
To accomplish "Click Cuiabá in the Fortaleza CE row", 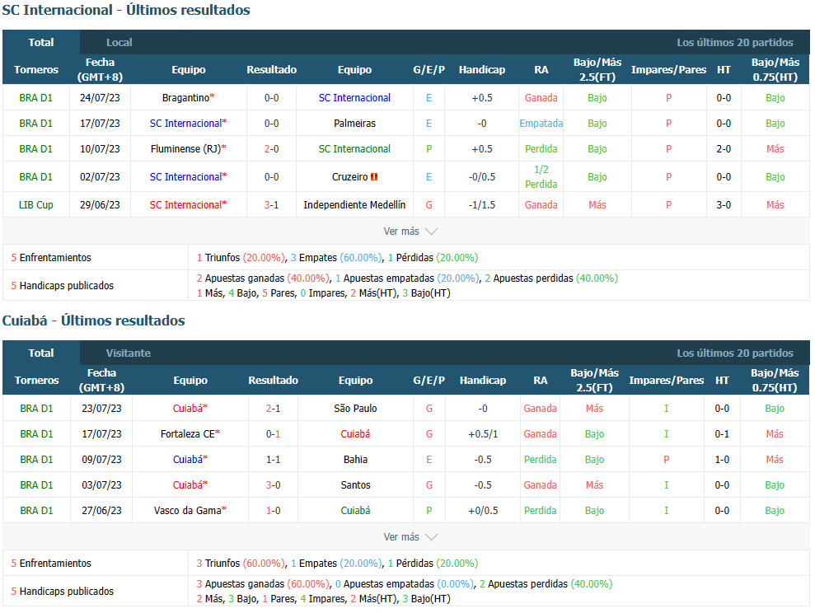I will pyautogui.click(x=355, y=434).
